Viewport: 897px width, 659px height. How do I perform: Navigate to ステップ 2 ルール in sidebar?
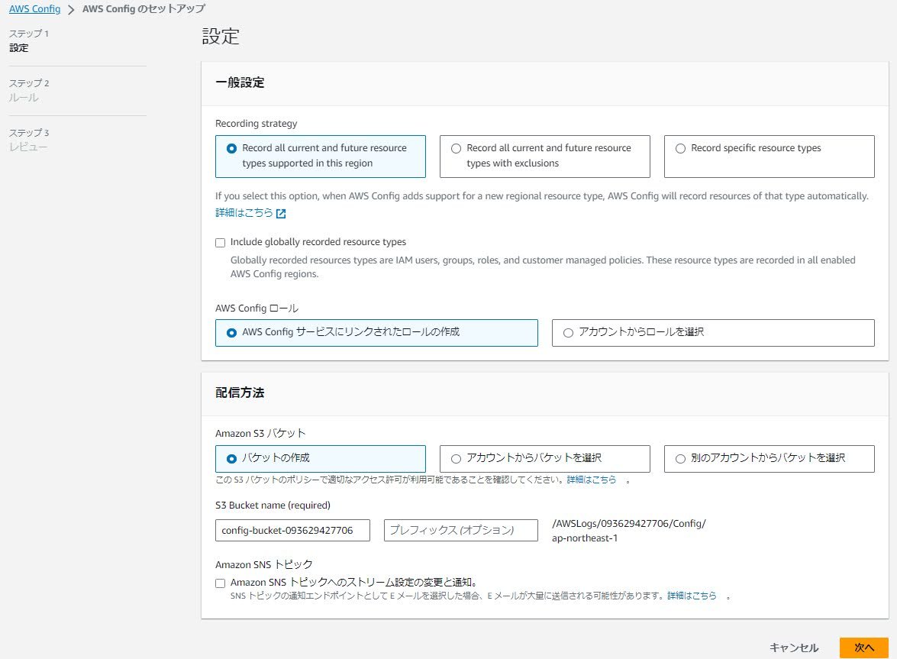(x=29, y=90)
